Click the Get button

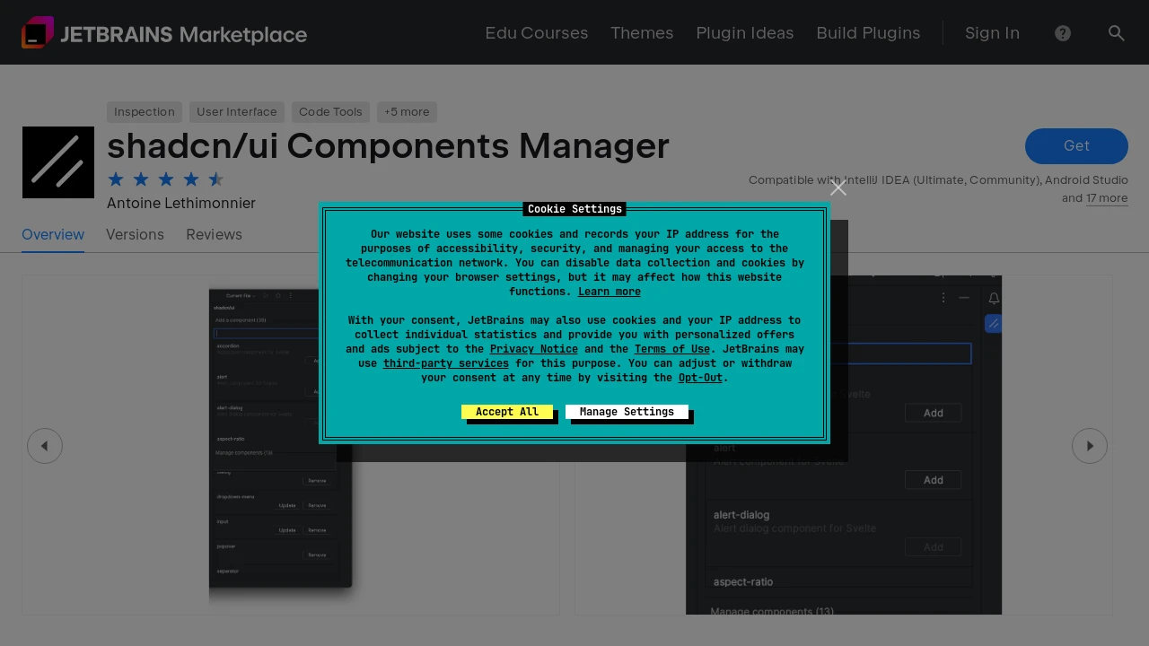tap(1076, 146)
